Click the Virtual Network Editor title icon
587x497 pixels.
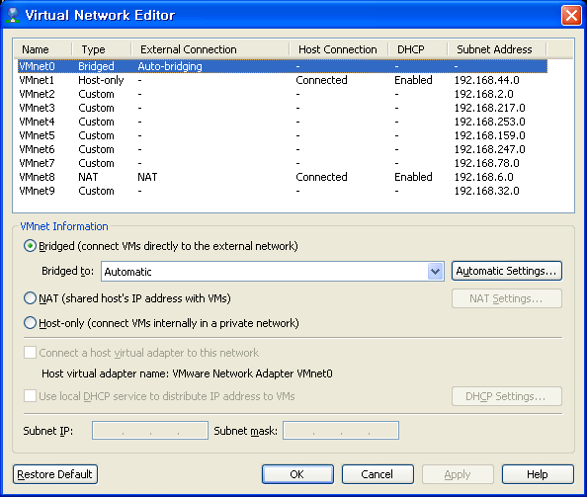13,15
